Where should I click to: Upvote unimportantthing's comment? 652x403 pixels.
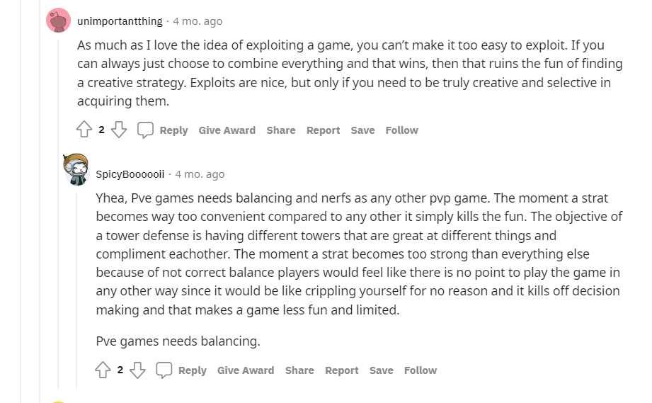[x=84, y=130]
